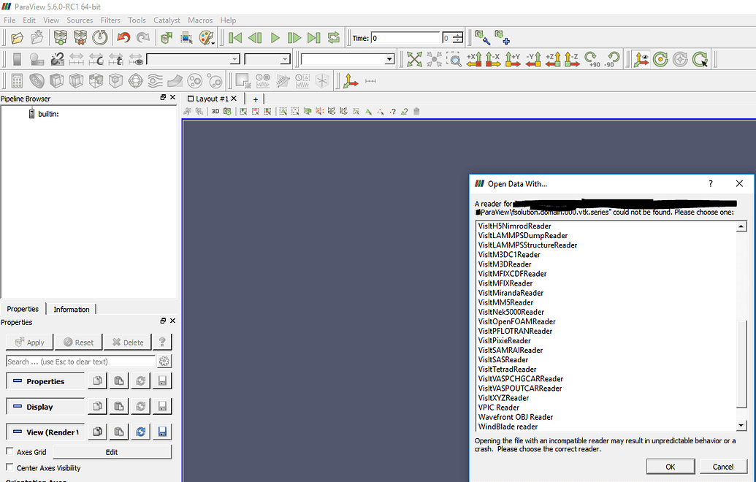Viewport: 756px width, 482px height.
Task: Click the properties search field
Action: pyautogui.click(x=80, y=361)
